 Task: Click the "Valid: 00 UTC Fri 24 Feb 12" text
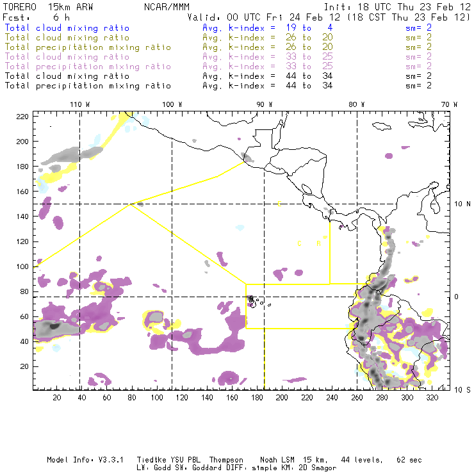pyautogui.click(x=264, y=17)
